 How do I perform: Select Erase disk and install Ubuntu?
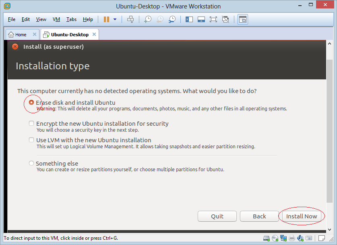[x=31, y=102]
